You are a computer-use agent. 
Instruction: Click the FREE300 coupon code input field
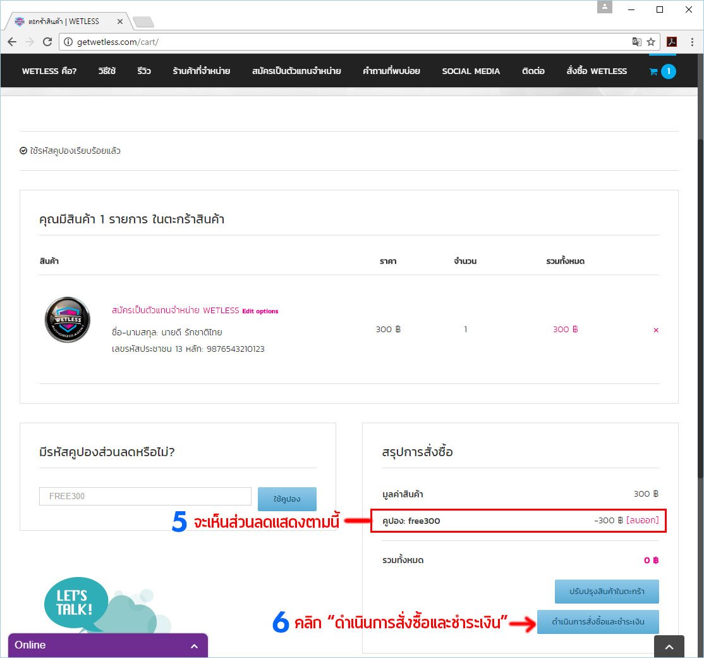145,496
